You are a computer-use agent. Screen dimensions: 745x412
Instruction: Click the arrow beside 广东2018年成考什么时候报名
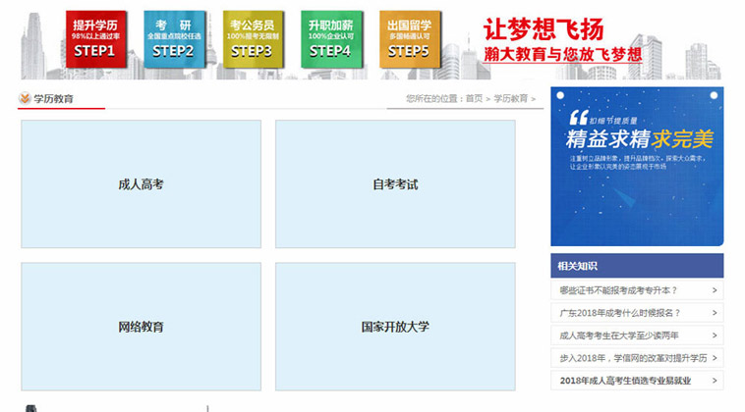tap(714, 313)
